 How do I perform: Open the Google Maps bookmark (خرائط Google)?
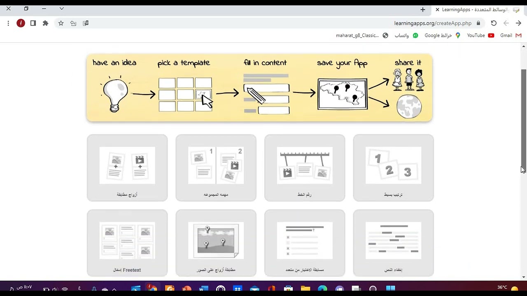pyautogui.click(x=443, y=35)
